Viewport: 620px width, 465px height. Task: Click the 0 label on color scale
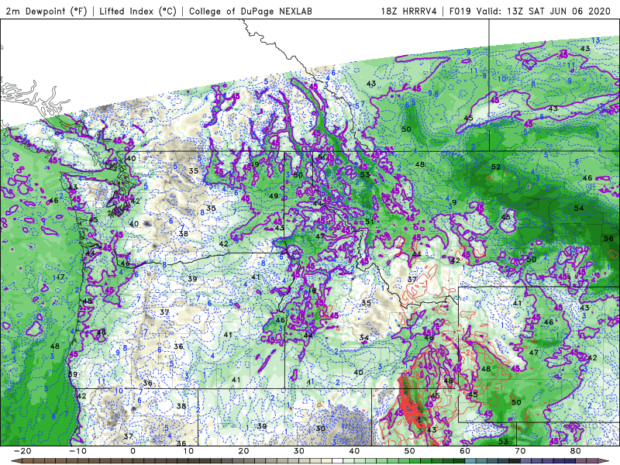pyautogui.click(x=133, y=451)
